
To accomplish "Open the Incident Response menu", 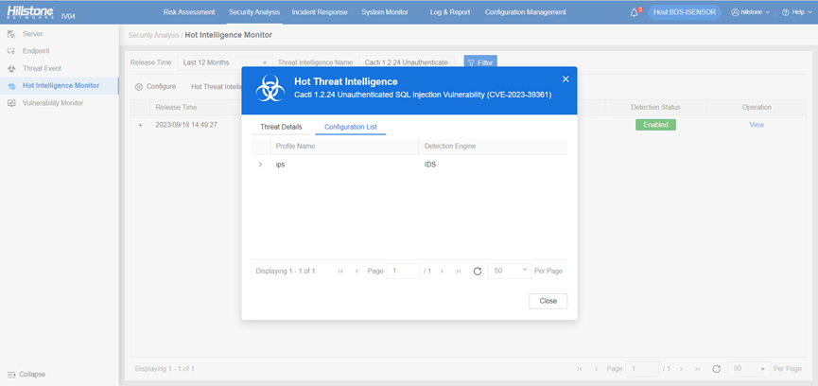I will pyautogui.click(x=320, y=12).
